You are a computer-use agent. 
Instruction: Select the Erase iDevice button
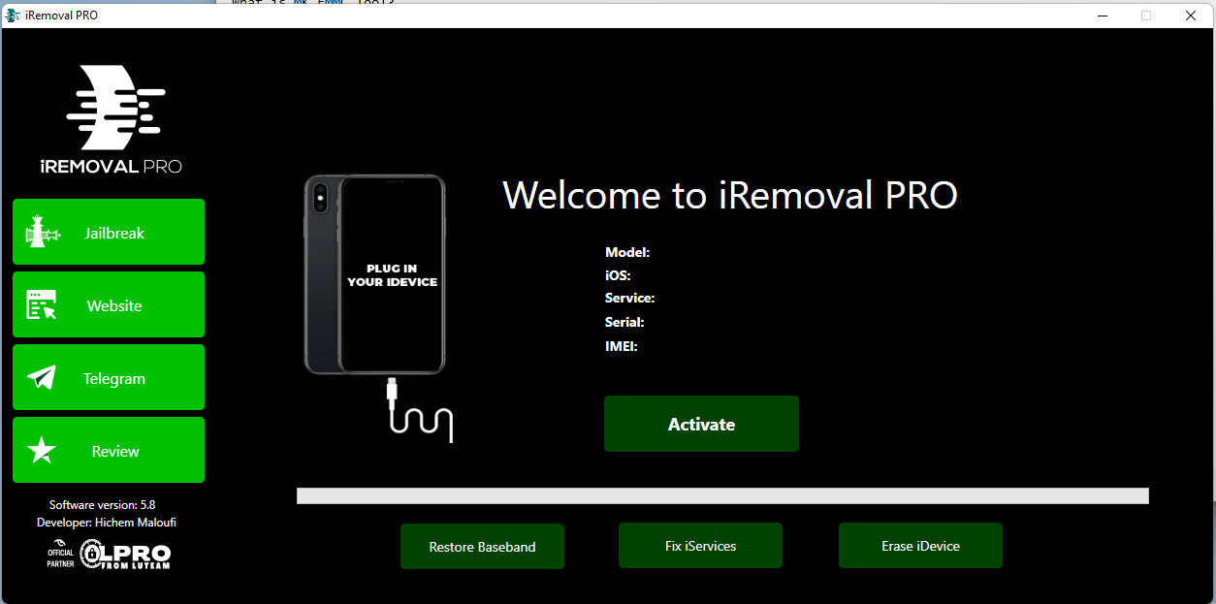[919, 545]
